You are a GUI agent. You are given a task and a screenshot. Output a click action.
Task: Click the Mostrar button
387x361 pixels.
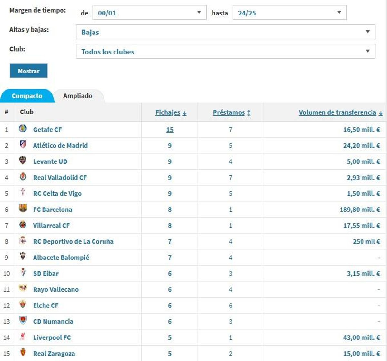tap(29, 71)
